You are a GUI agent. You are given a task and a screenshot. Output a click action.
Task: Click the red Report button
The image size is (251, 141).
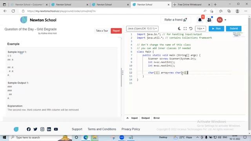(x=116, y=31)
